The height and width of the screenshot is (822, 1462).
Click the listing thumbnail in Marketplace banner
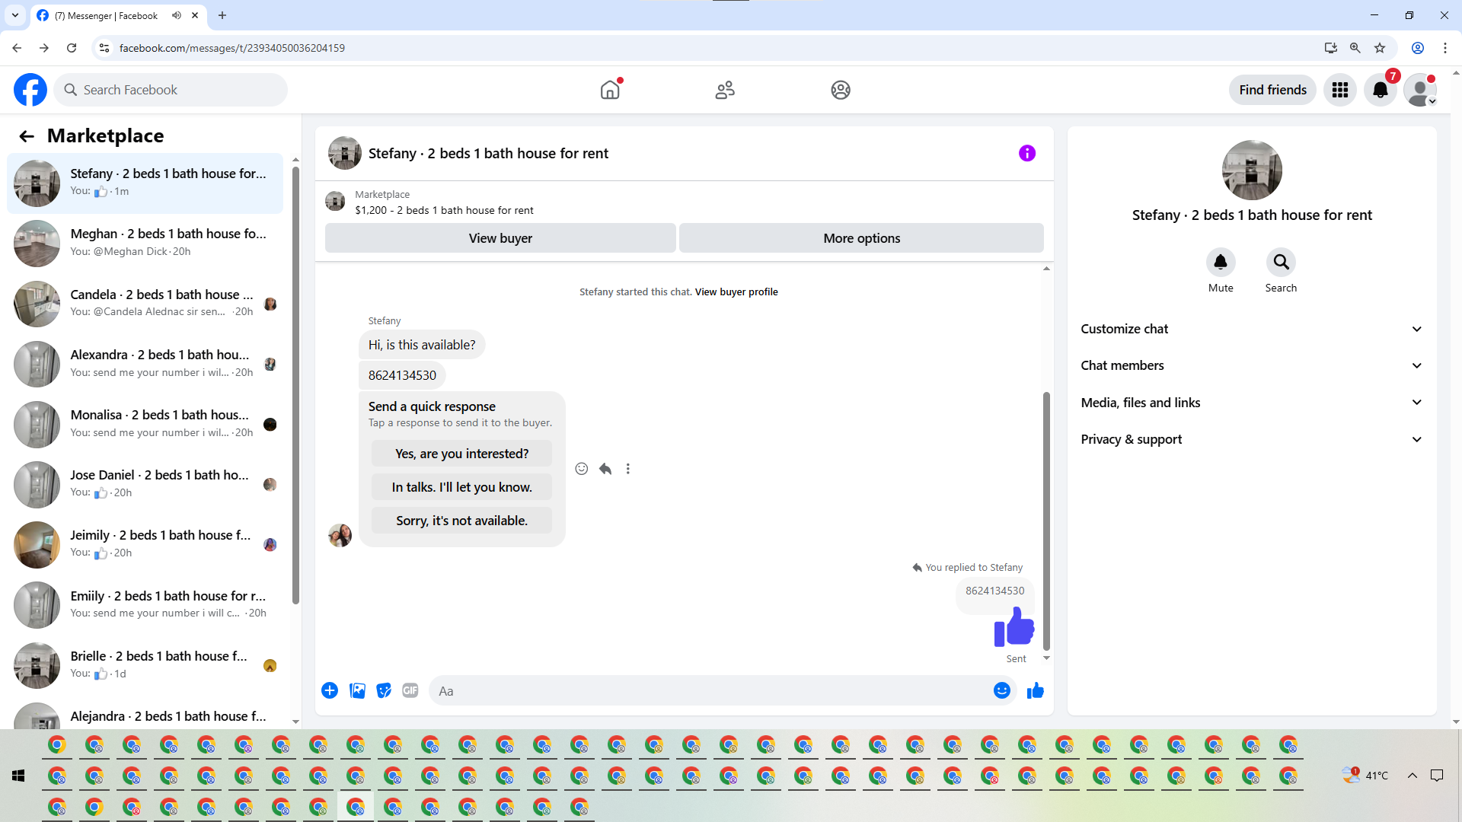(335, 202)
